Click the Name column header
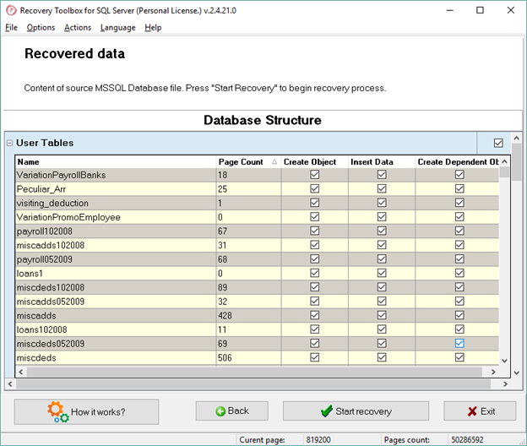Image resolution: width=527 pixels, height=446 pixels. [x=116, y=162]
